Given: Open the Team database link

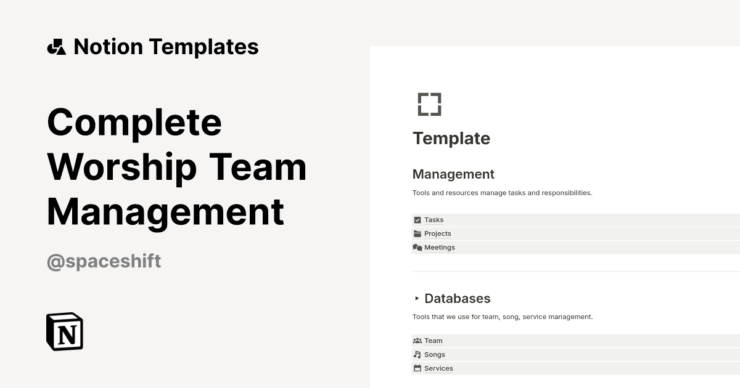Looking at the screenshot, I should (x=434, y=341).
